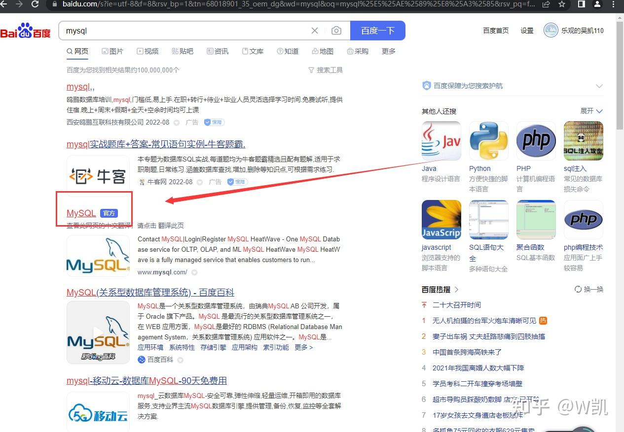Open dropdown beside www.mysql.com/ URL
The image size is (624, 432).
point(194,272)
